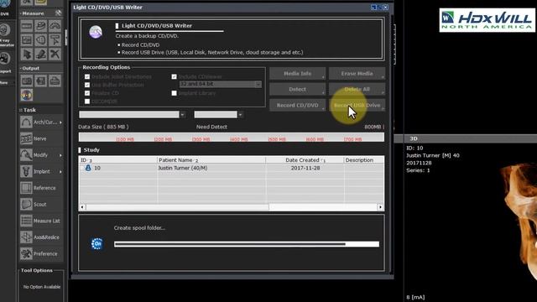Toggle Use Buffer Protection checkbox
Image resolution: width=537 pixels, height=302 pixels.
click(x=87, y=85)
